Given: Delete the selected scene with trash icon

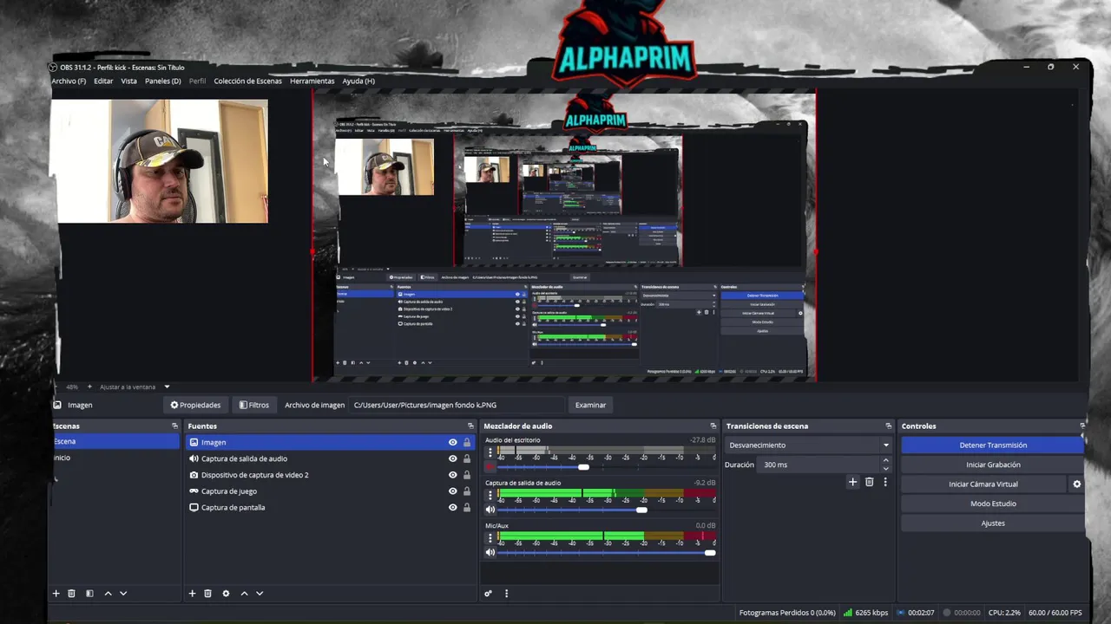Looking at the screenshot, I should (x=72, y=594).
